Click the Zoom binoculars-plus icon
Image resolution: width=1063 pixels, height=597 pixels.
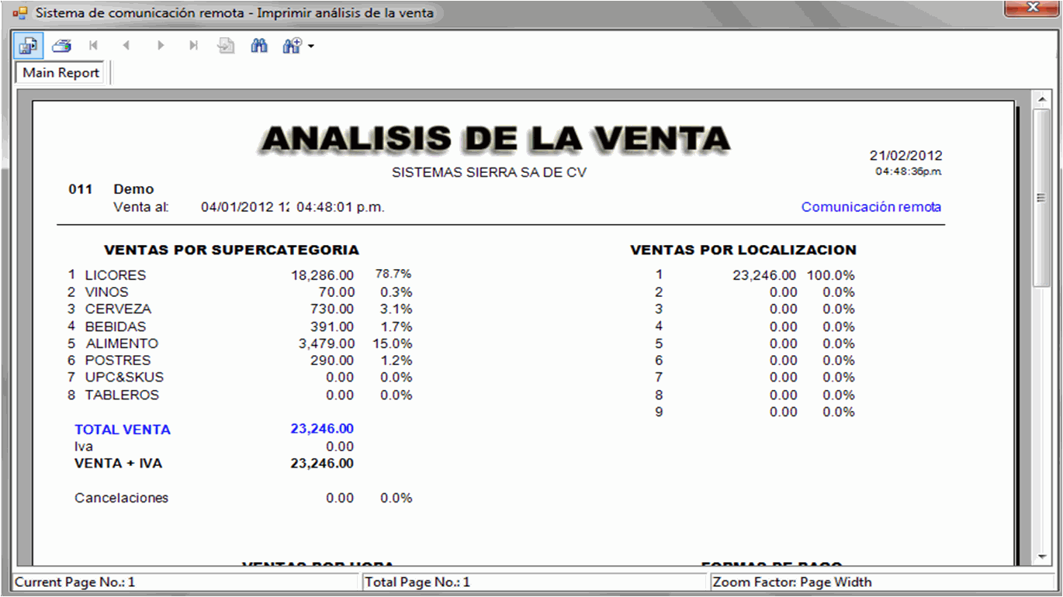pos(292,46)
